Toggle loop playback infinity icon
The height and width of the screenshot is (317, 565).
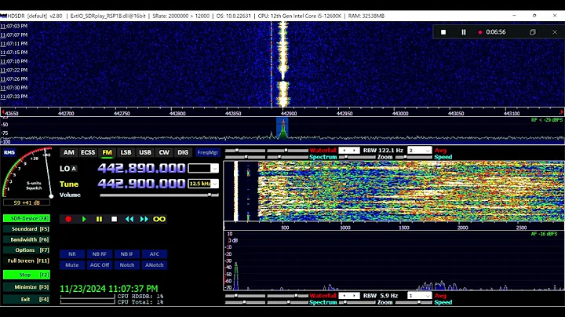(159, 219)
